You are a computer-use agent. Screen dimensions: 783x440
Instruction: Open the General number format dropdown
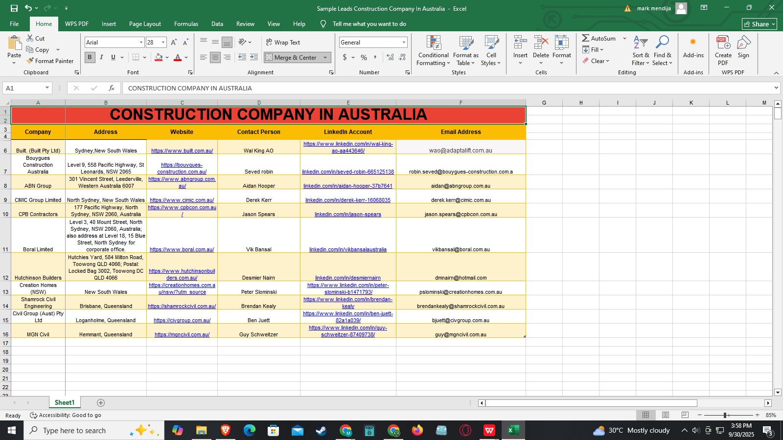click(x=404, y=43)
